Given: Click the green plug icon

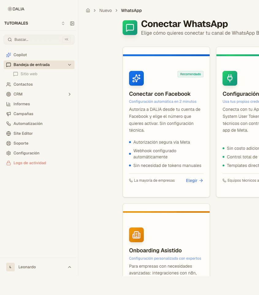Looking at the screenshot, I should click(230, 78).
